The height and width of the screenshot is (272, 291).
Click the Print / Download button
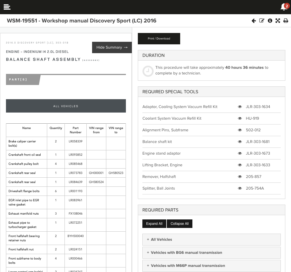(x=159, y=39)
